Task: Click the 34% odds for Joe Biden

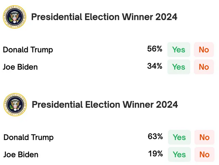Action: click(155, 67)
